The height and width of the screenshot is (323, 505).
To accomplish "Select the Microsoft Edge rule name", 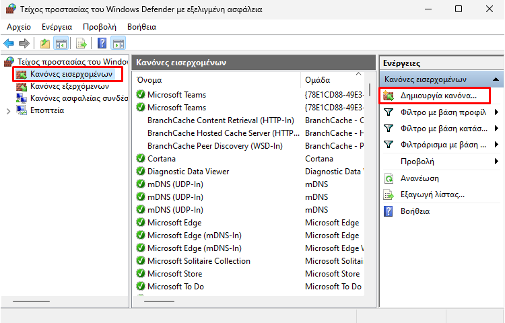I will 174,223.
